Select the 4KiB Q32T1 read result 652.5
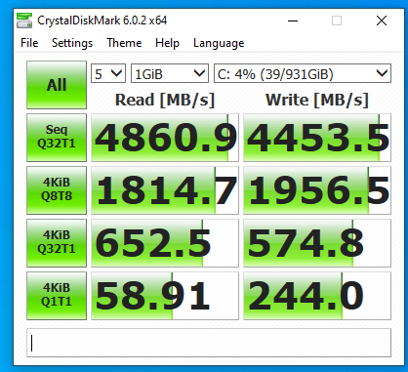This screenshot has height=372, width=408. click(165, 243)
